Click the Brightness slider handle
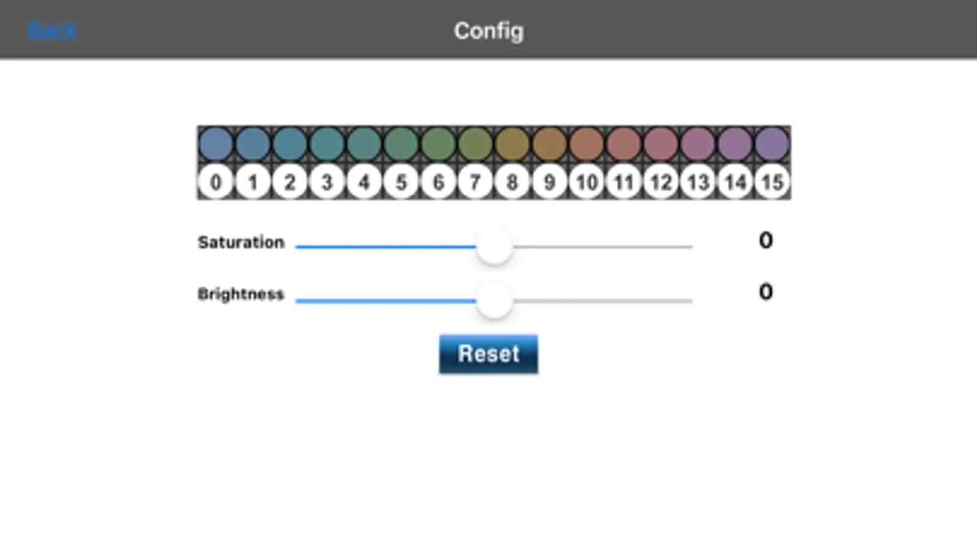977x549 pixels. click(x=494, y=300)
